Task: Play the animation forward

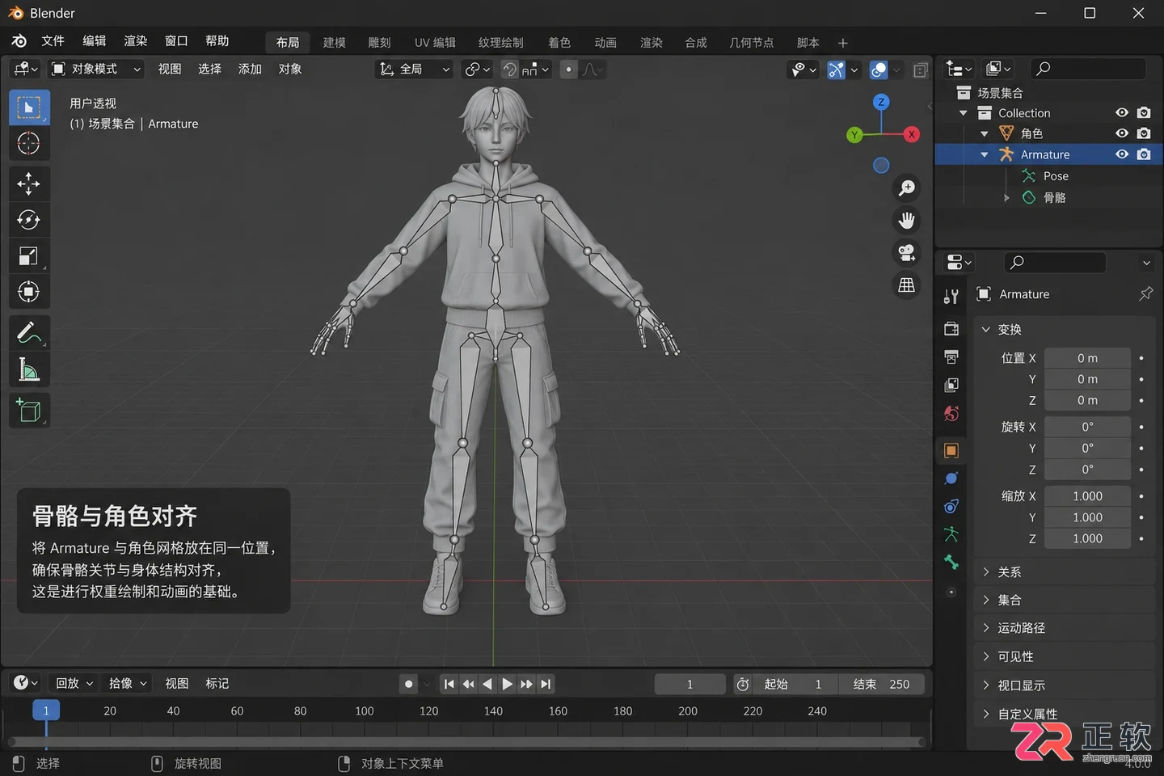Action: pyautogui.click(x=507, y=684)
